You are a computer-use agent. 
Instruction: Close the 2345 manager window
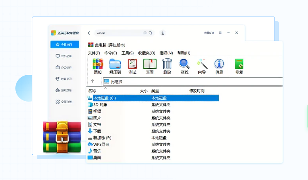237,33
